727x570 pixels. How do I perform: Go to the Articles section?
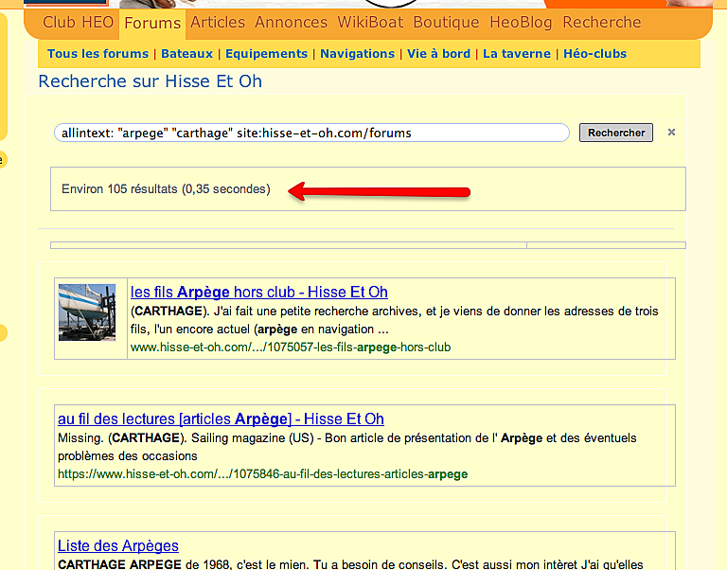click(x=218, y=23)
